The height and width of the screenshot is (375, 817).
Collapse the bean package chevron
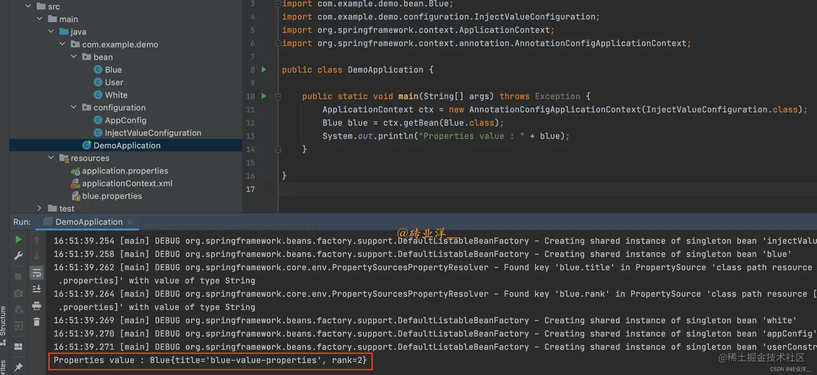(x=74, y=57)
